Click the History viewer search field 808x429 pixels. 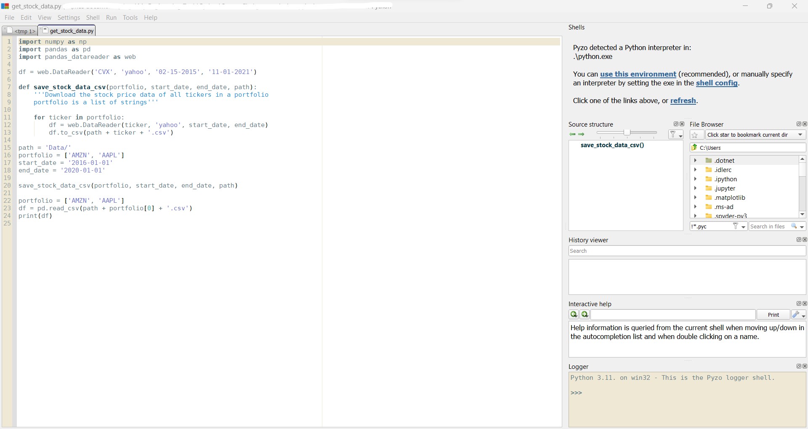(686, 251)
